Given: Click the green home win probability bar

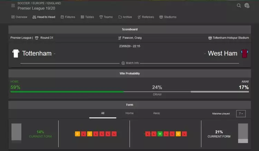Looking at the screenshot, I should [x=67, y=92].
